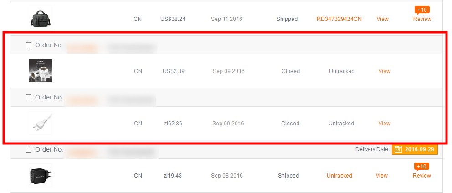
Task: Open the messenger bag product thumbnail
Action: 40,19
